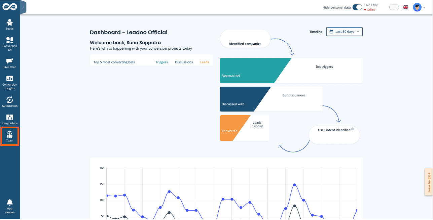
Task: Select the Triggers column header
Action: click(x=161, y=62)
